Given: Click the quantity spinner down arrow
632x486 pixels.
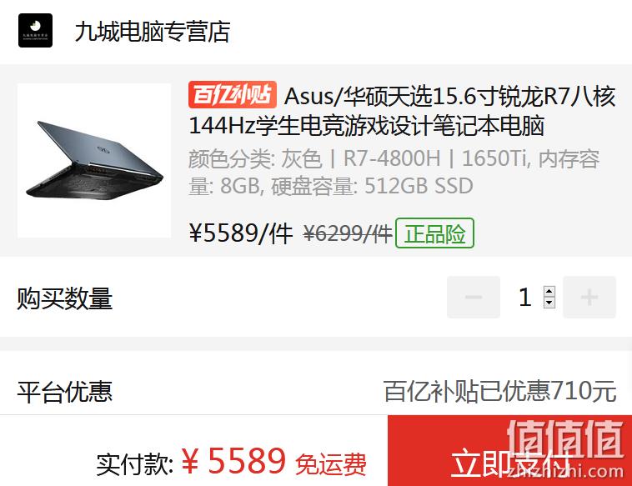Looking at the screenshot, I should click(549, 303).
